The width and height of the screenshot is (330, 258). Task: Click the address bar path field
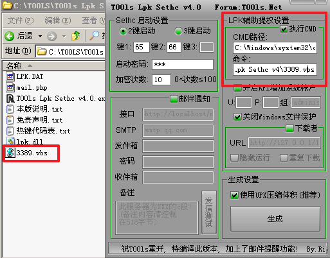[x=70, y=51]
